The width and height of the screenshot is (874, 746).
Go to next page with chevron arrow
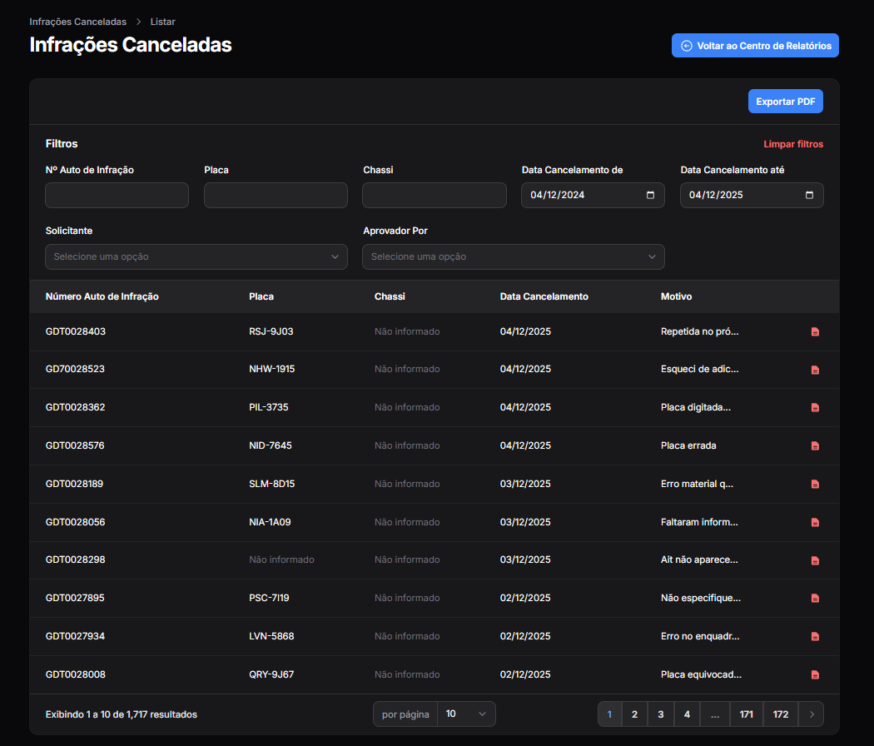[x=812, y=714]
